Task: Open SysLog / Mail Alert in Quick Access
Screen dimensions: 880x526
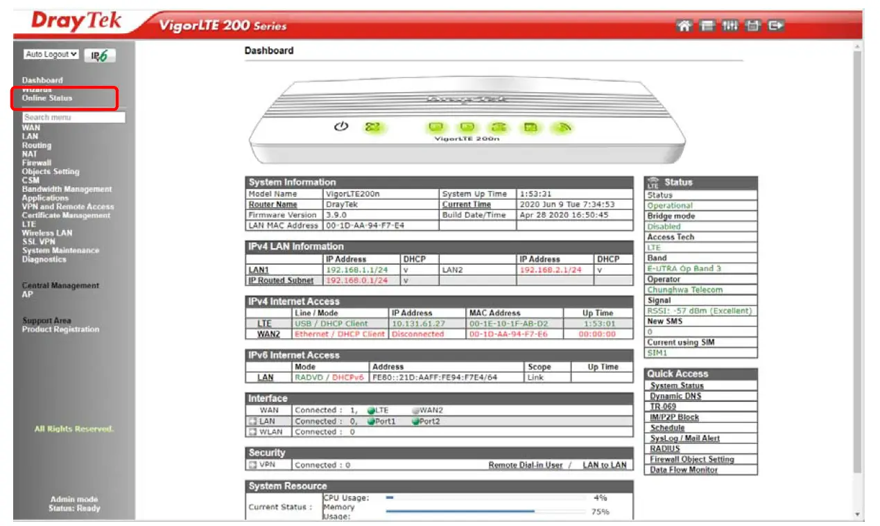Action: (x=685, y=439)
